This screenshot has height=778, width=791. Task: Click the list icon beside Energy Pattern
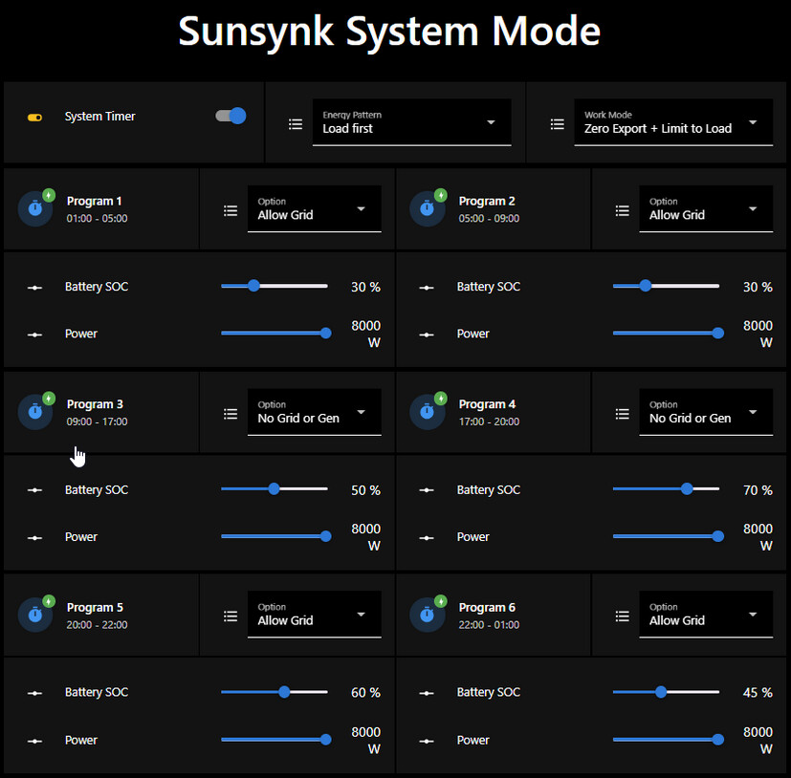pos(296,122)
